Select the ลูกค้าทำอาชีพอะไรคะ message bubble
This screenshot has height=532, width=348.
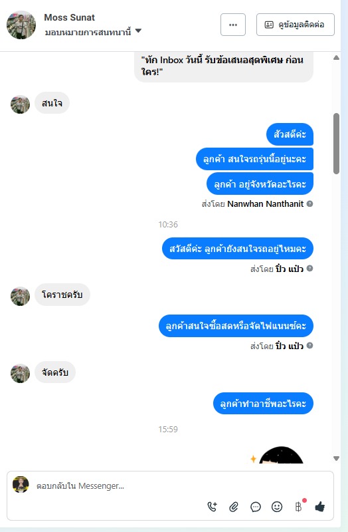[x=263, y=404]
